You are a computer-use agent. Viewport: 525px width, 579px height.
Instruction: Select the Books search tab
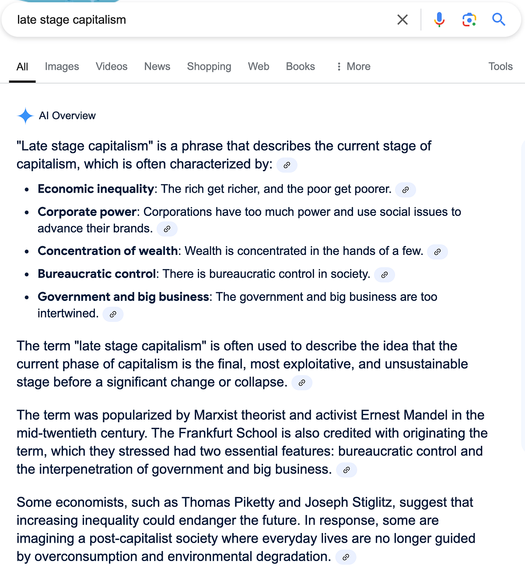300,67
